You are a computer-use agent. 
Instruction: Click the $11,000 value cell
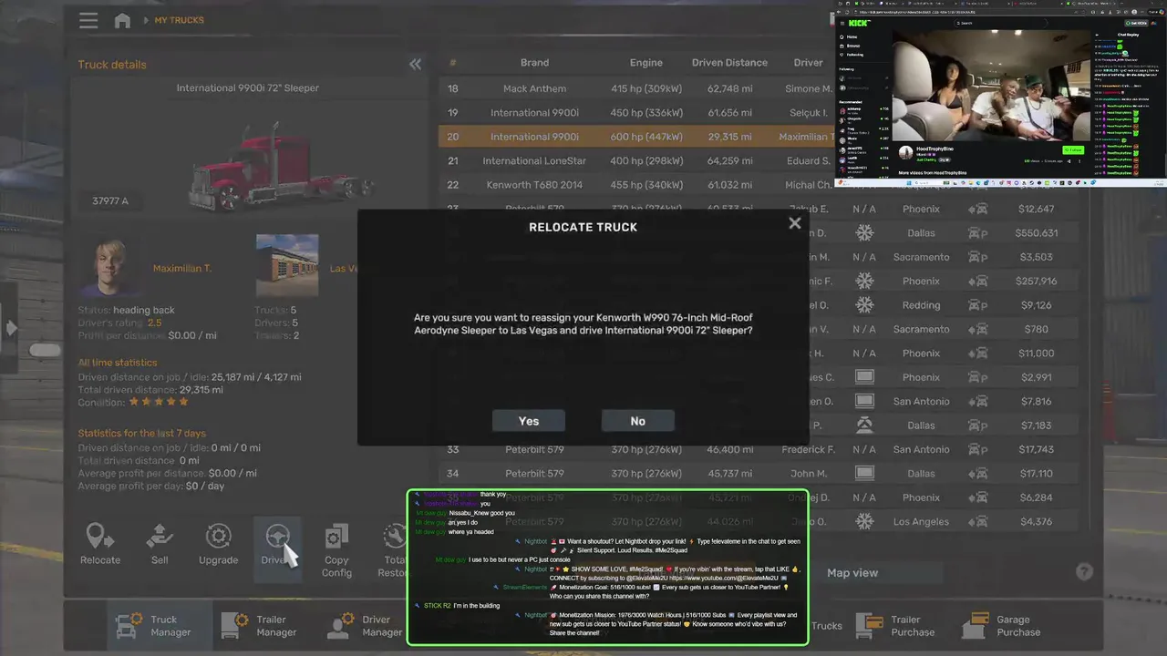(x=1037, y=354)
